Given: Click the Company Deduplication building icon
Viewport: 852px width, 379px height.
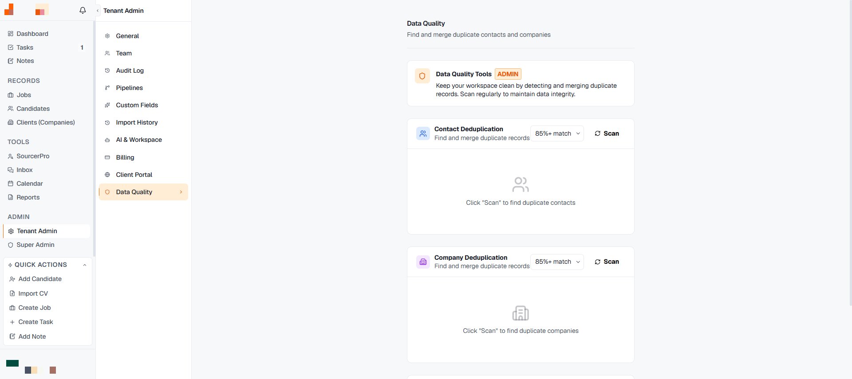Looking at the screenshot, I should [x=423, y=262].
